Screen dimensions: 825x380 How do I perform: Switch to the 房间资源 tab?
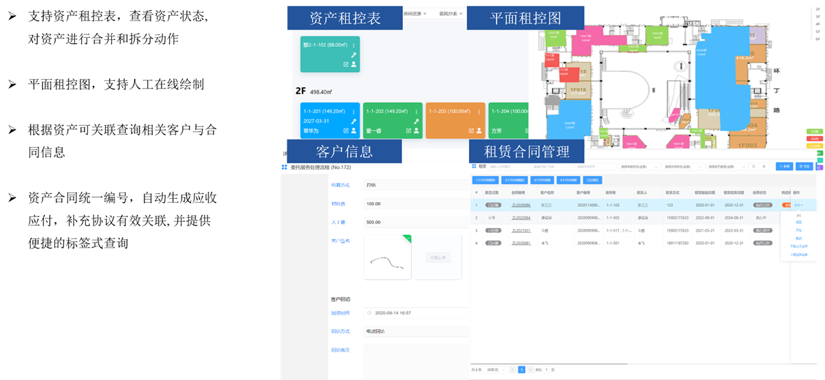[x=412, y=13]
